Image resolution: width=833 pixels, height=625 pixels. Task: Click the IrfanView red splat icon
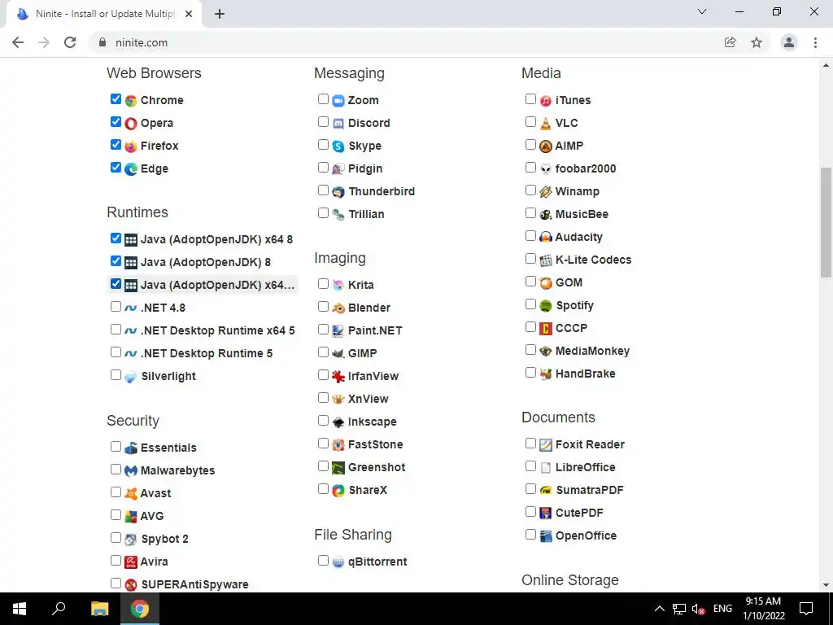[x=338, y=376]
